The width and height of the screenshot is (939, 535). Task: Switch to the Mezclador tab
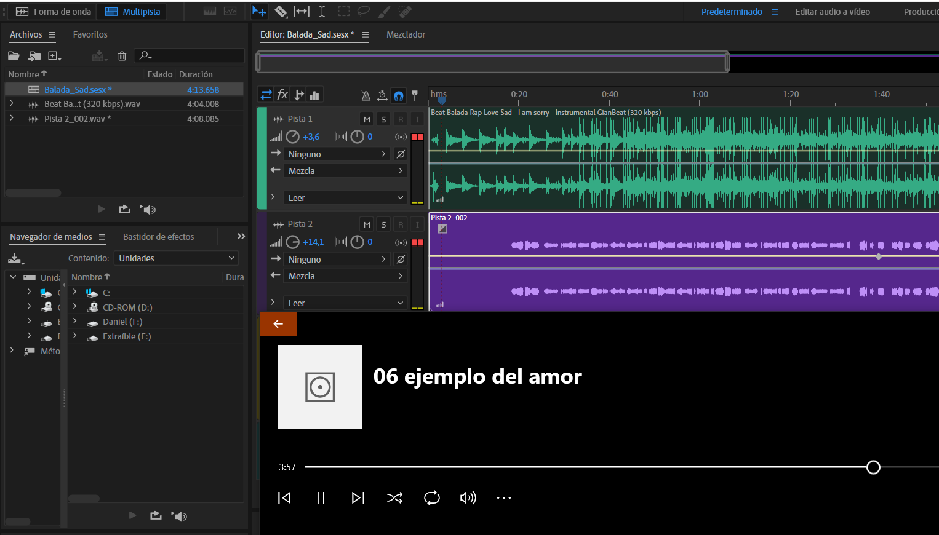(406, 35)
